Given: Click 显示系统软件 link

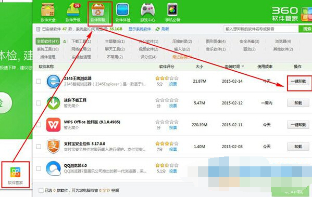Looking at the screenshot, I should [140, 29].
